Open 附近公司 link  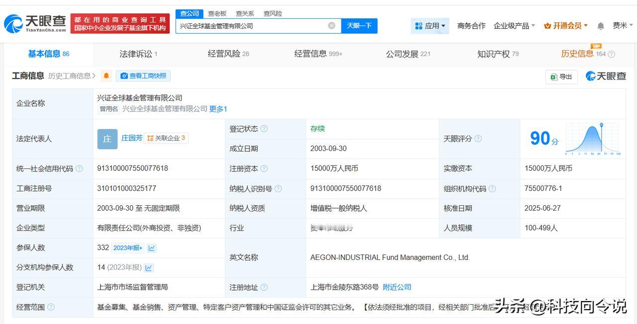pos(397,287)
